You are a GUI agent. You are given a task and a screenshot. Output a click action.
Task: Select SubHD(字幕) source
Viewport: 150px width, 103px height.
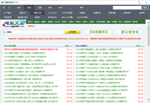(x=82, y=17)
